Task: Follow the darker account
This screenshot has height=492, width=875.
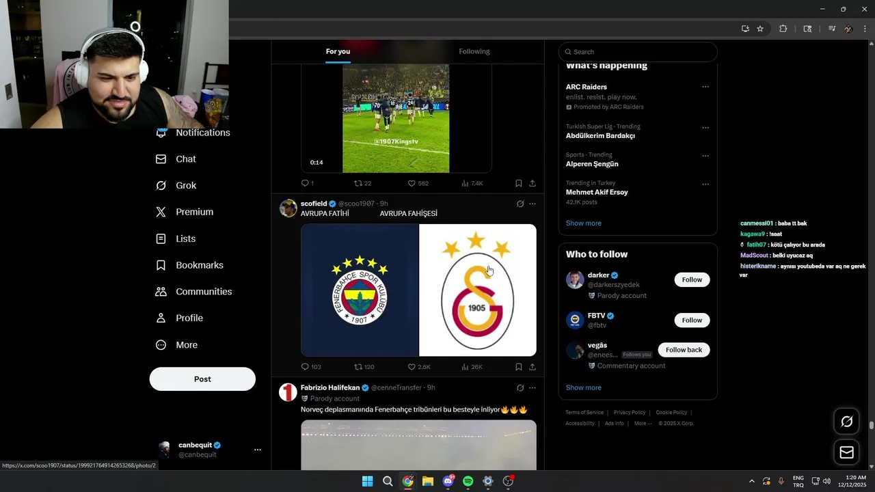Action: (692, 279)
